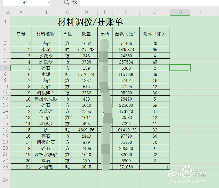
Task: Click quantity cell 5640
Action: click(86, 105)
